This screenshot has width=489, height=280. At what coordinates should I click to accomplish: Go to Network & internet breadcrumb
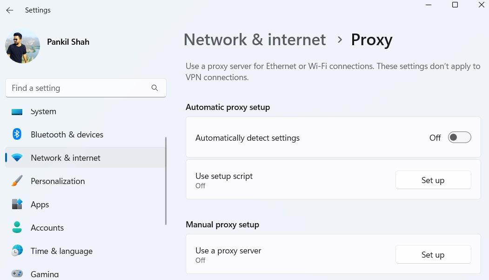(255, 40)
